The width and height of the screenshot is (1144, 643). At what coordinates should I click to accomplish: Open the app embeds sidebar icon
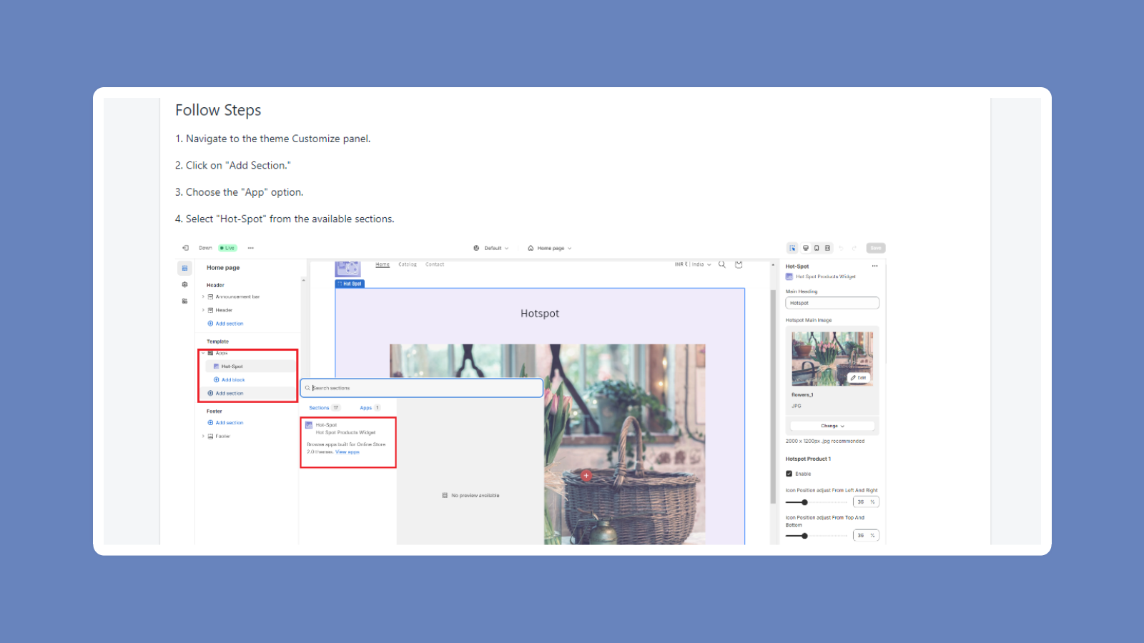(x=184, y=300)
